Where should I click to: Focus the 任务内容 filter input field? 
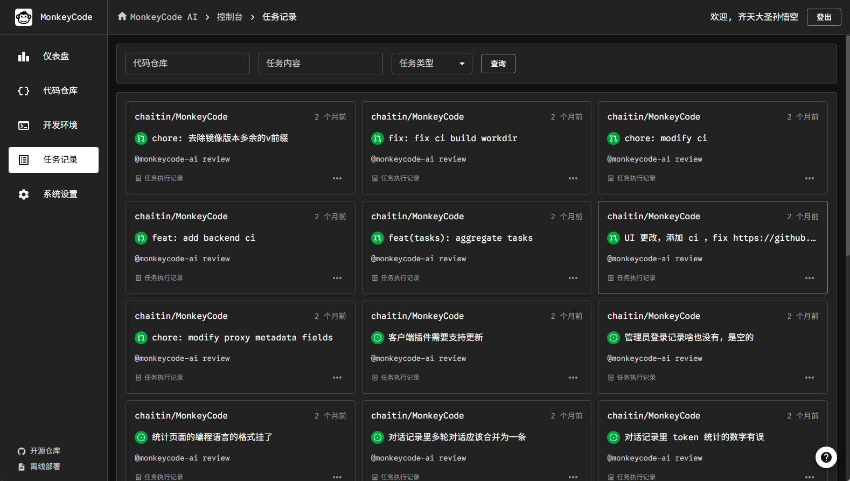click(x=321, y=64)
